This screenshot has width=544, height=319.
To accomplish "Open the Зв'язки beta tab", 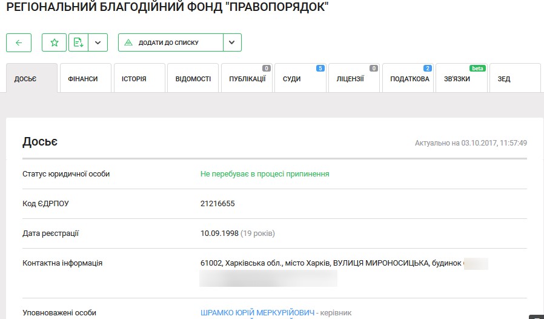I will click(x=457, y=79).
